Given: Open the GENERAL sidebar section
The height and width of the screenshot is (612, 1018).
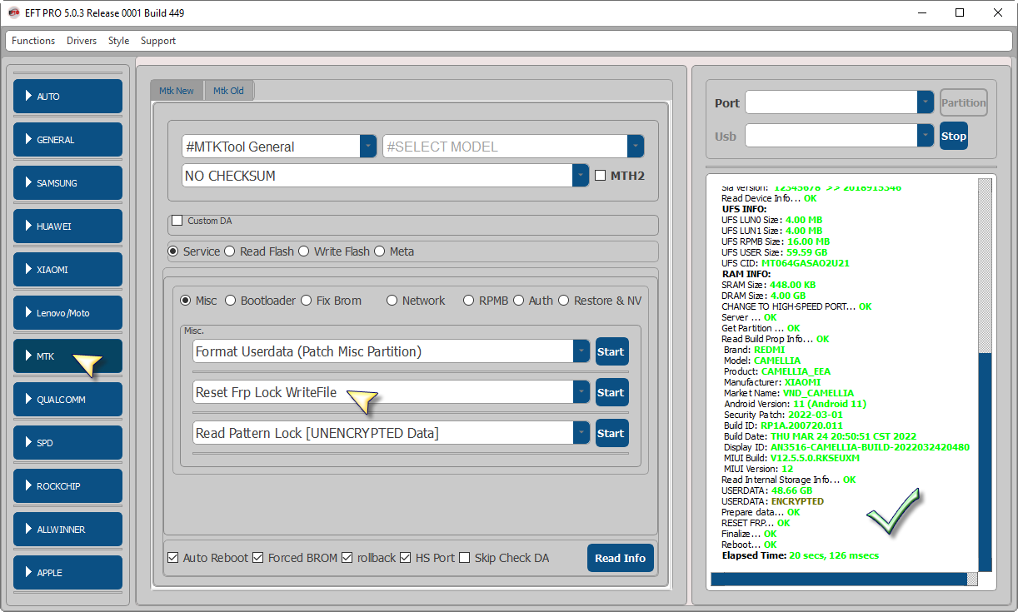Looking at the screenshot, I should [68, 140].
